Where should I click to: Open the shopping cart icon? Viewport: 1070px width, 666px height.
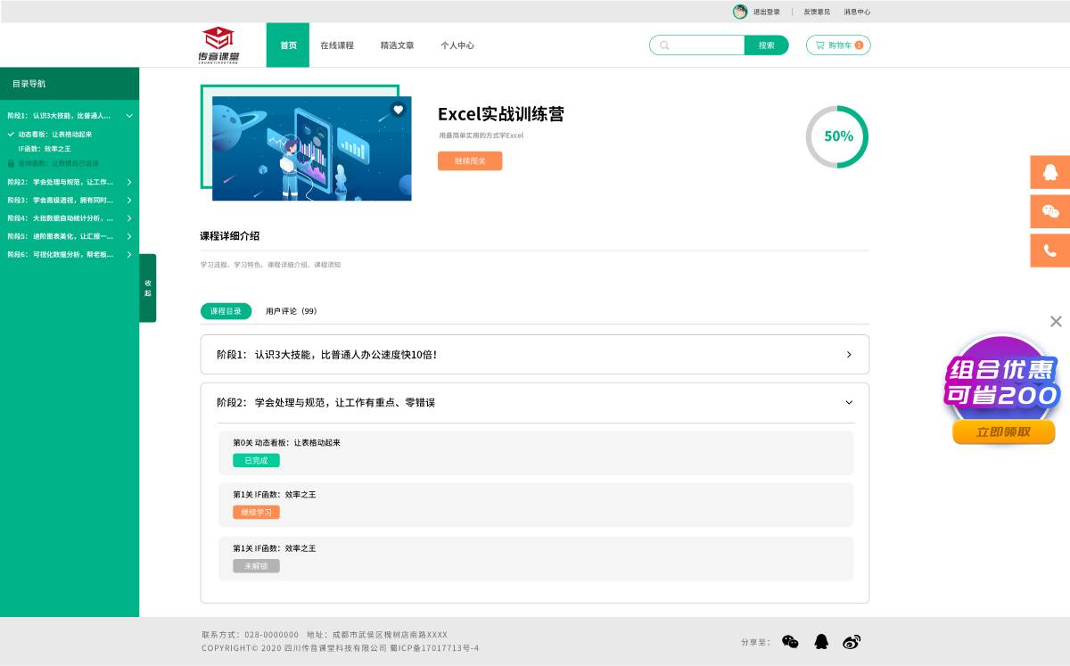[821, 45]
